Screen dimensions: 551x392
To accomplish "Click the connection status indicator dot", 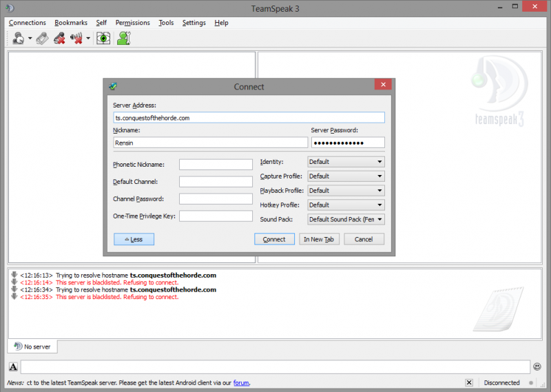I will pyautogui.click(x=531, y=382).
